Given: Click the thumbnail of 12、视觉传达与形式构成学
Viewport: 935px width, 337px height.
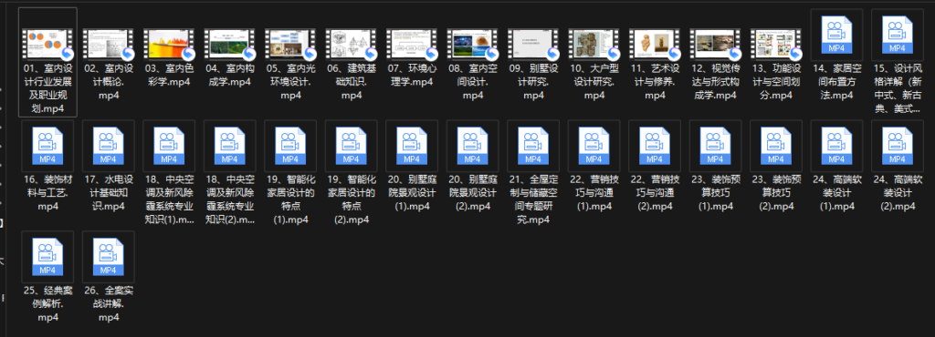Looking at the screenshot, I should [x=716, y=44].
